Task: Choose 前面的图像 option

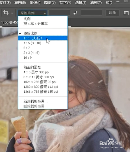Action: [43, 67]
